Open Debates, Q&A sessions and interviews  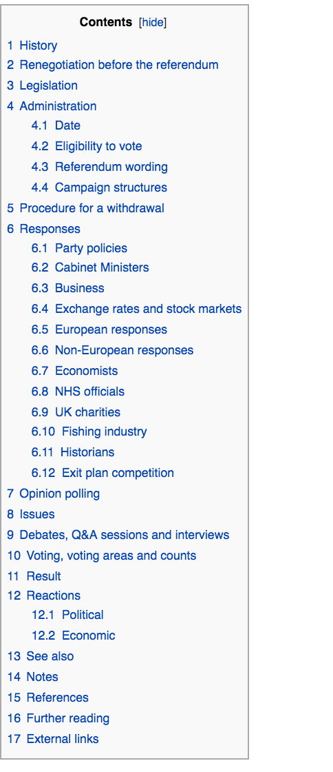tap(118, 535)
